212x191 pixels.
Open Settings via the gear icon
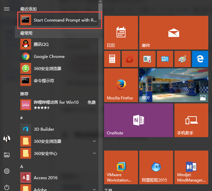pyautogui.click(x=7, y=171)
